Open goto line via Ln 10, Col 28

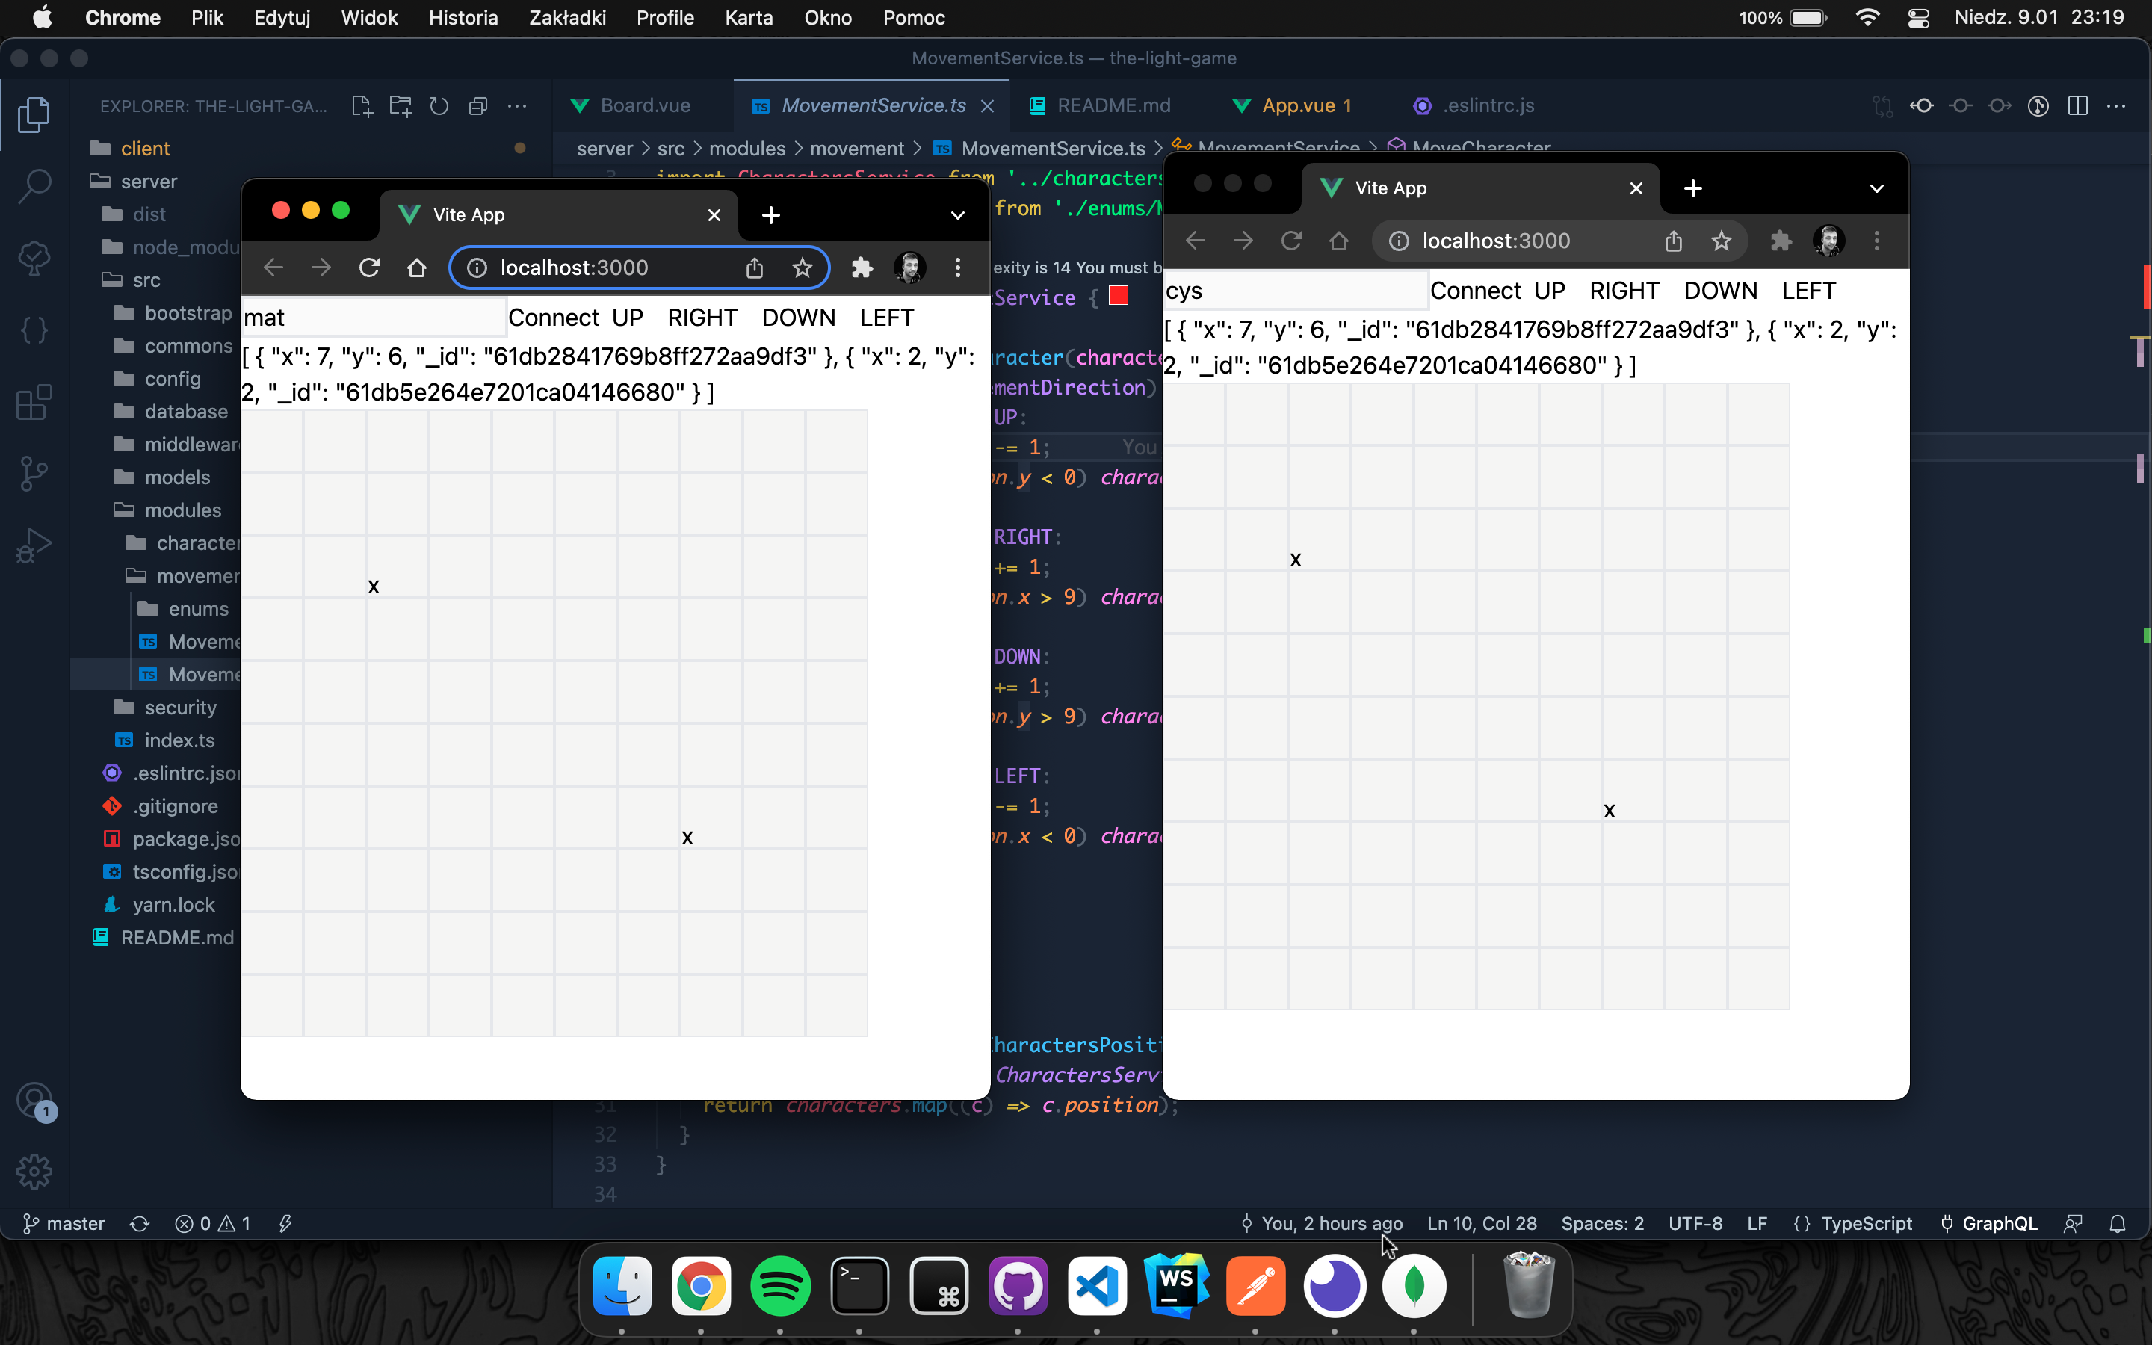[x=1480, y=1223]
